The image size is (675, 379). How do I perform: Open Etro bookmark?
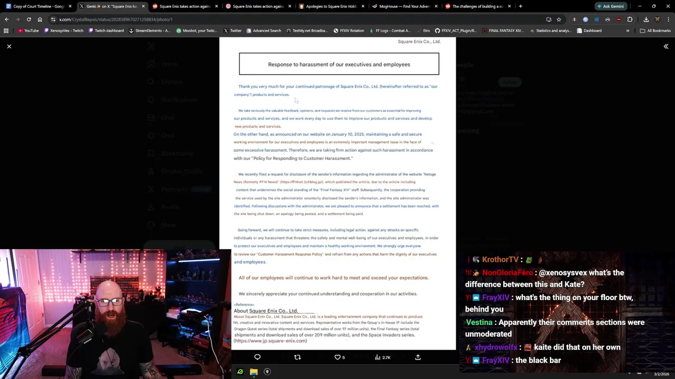(x=423, y=31)
